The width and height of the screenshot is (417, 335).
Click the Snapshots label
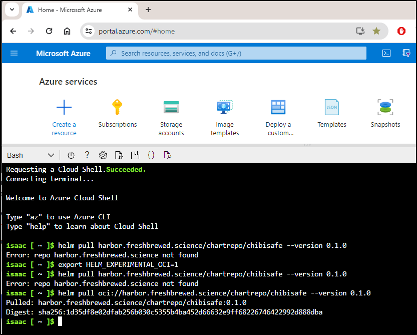click(385, 125)
